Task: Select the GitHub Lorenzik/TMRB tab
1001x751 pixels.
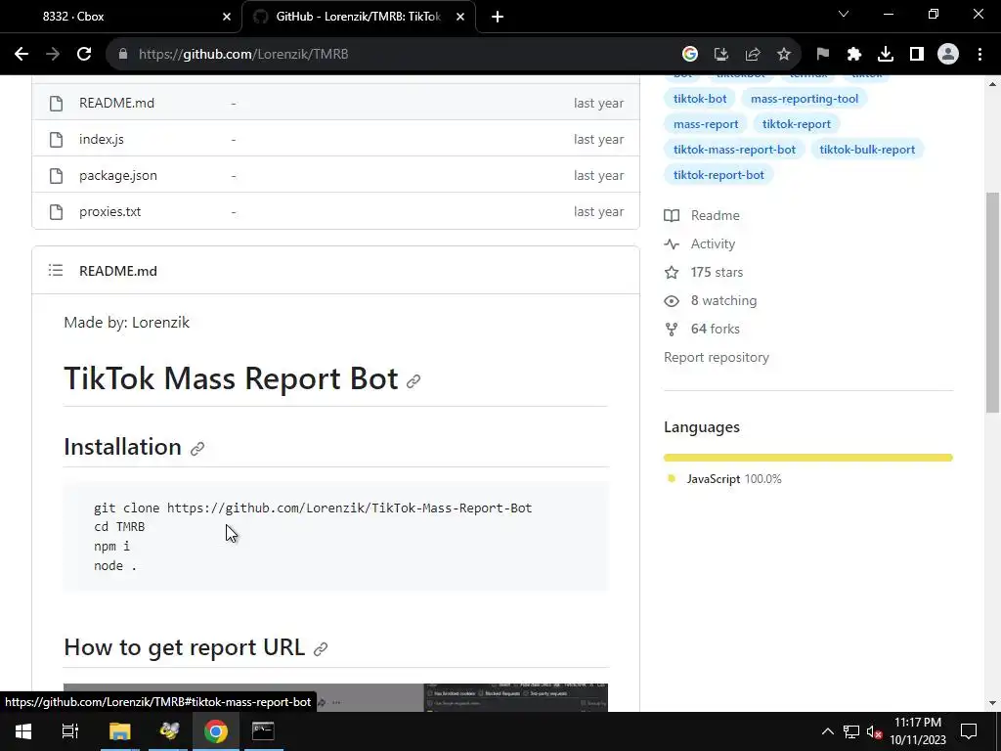Action: tap(358, 17)
